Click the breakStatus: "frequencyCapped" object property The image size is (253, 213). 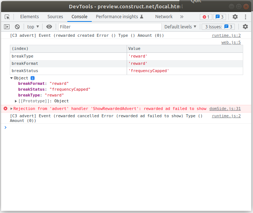[54, 90]
